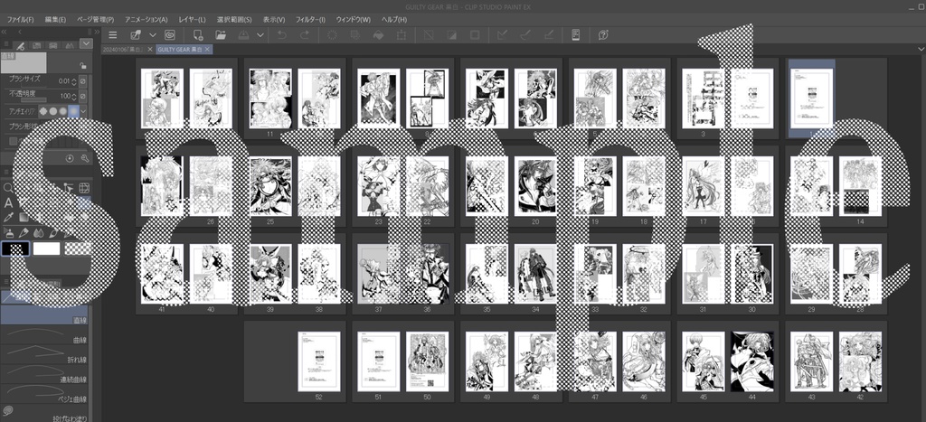Click the Show selection border icon

475,35
